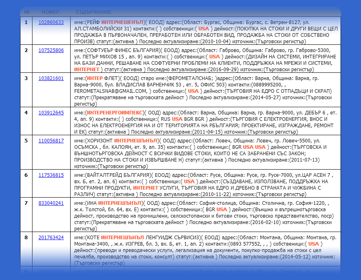Click date 2011-07-13 in row 5
361x280 pixels.
[304, 160]
